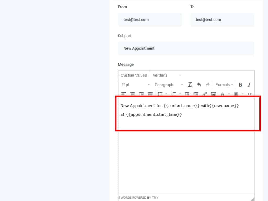Increase indent of the paragraph

(x=196, y=94)
